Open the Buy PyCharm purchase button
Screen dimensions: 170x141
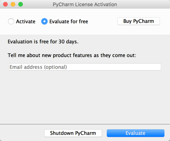pos(138,21)
